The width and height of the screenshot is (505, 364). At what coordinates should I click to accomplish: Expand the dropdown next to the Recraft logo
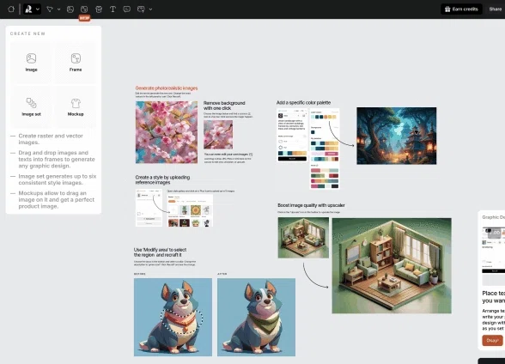(x=38, y=9)
